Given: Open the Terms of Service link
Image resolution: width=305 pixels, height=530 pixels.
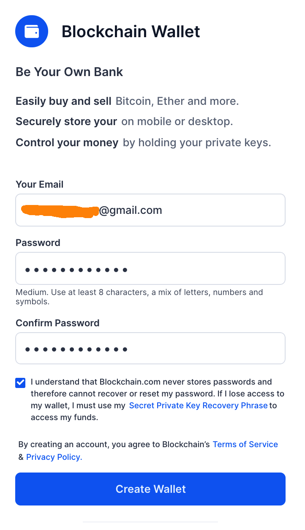Looking at the screenshot, I should click(x=245, y=444).
